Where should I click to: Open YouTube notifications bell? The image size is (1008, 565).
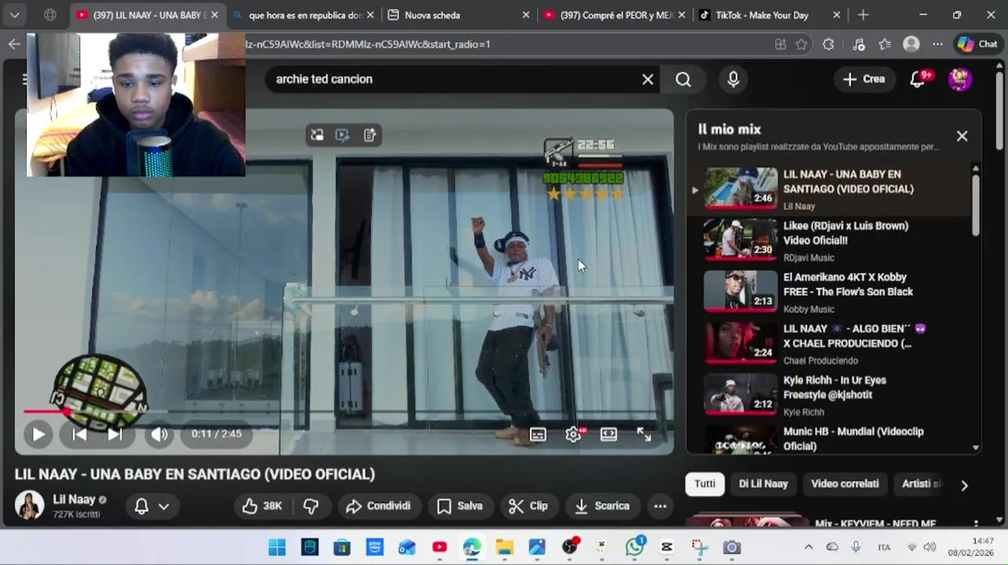918,79
